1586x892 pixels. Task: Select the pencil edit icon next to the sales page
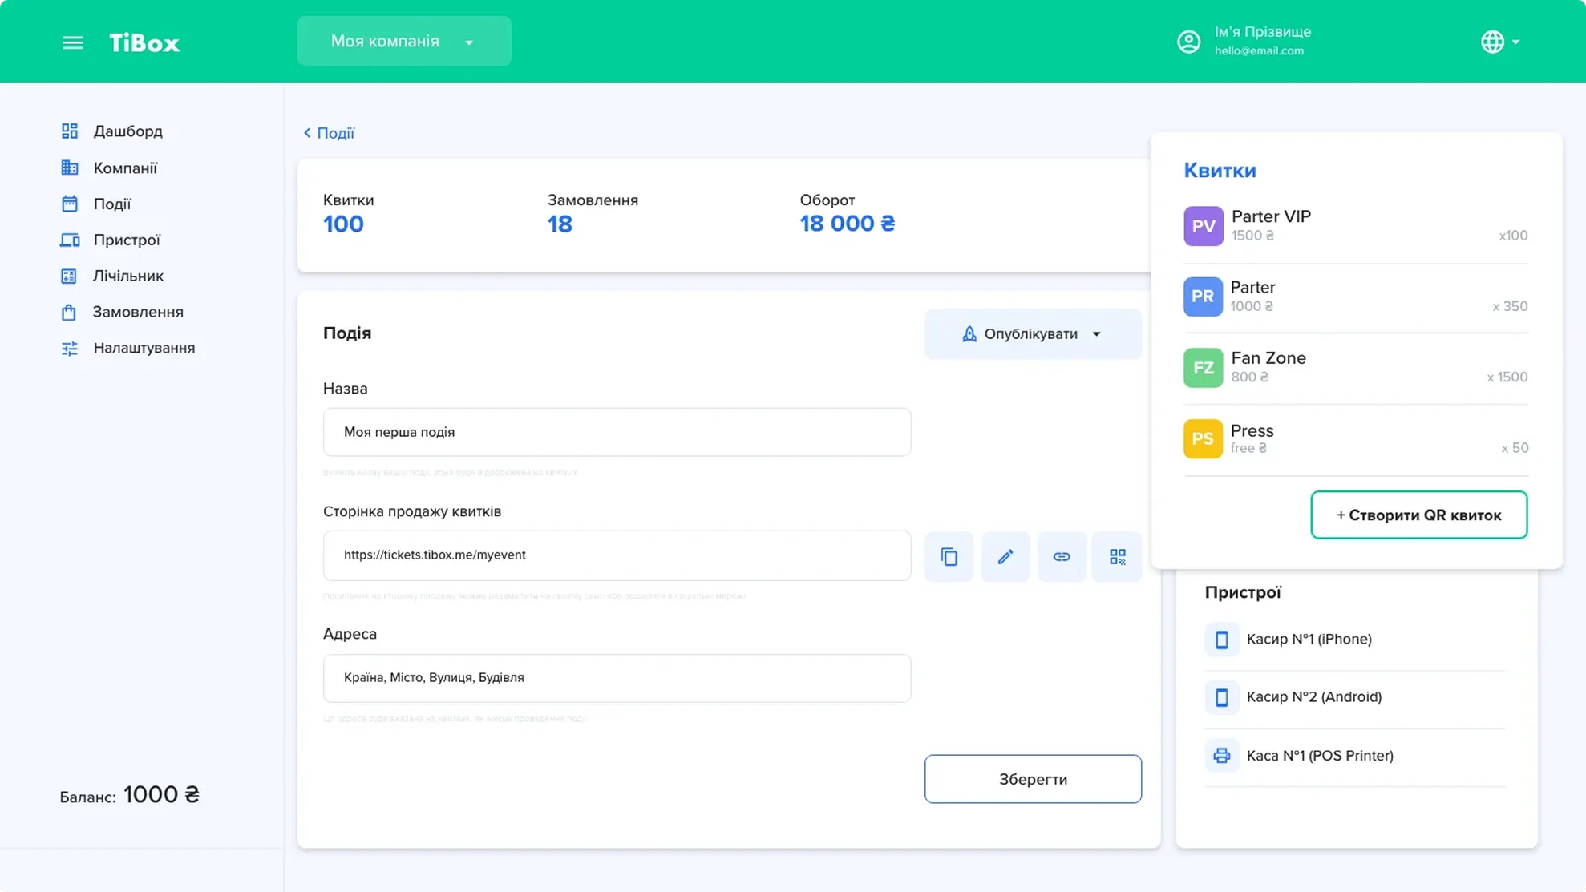(1005, 556)
